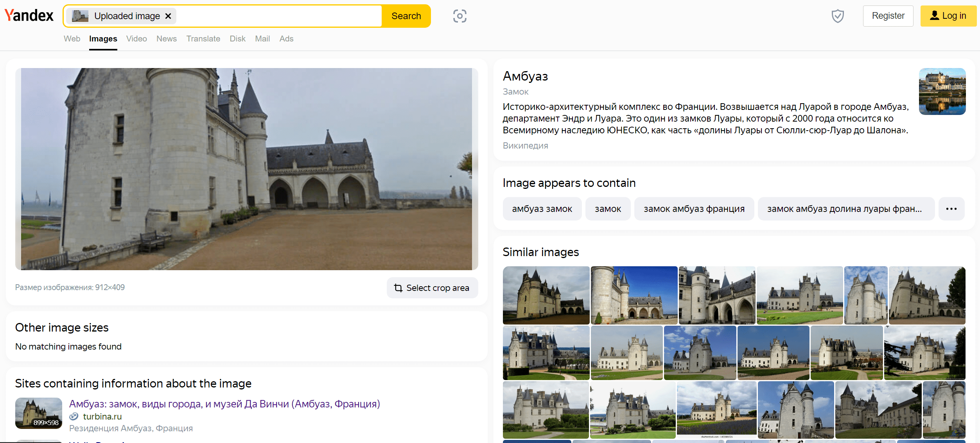Click inside the search input field
The image size is (980, 443).
pos(278,16)
